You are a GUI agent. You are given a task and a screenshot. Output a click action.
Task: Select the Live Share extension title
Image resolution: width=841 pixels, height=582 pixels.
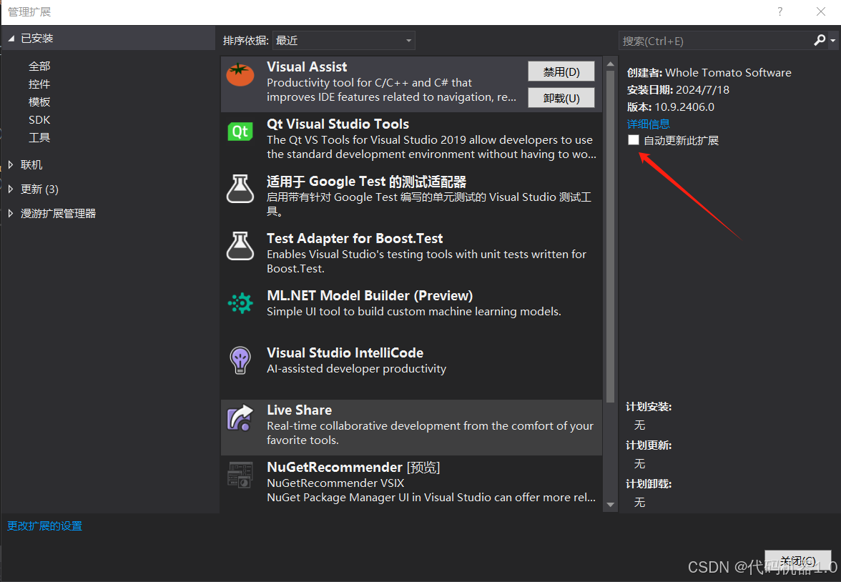[299, 410]
